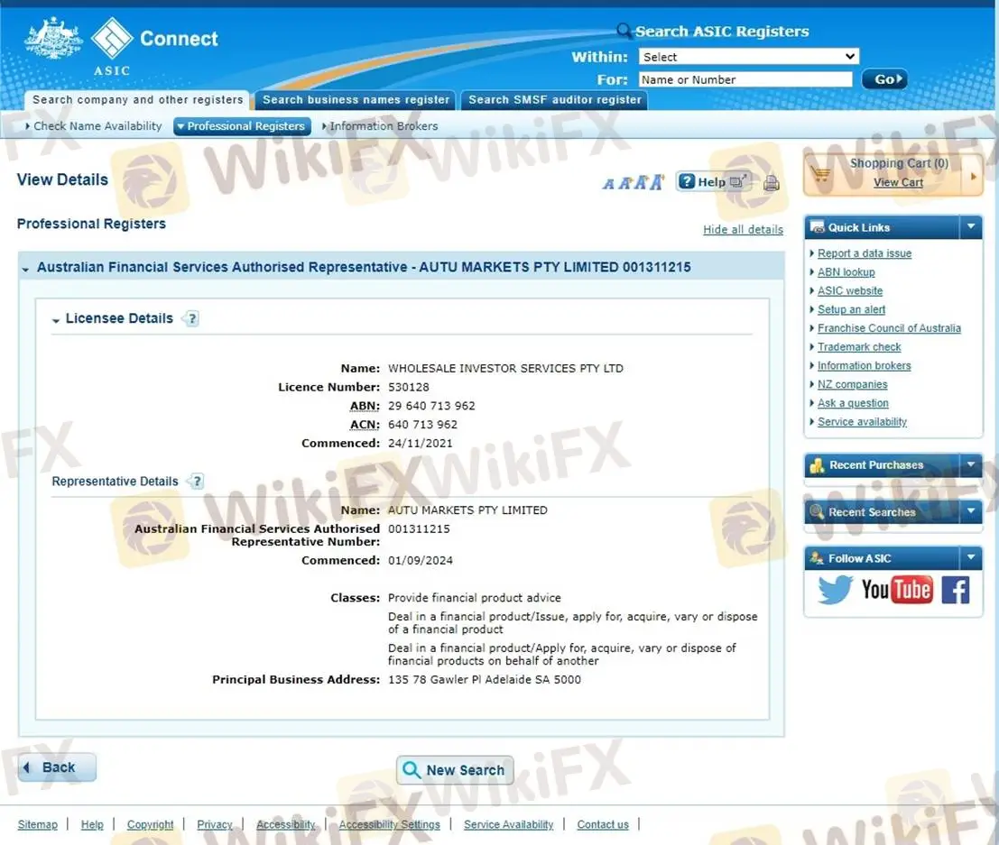The image size is (999, 845).
Task: Open Franchise Council of Australia link
Action: pyautogui.click(x=889, y=328)
